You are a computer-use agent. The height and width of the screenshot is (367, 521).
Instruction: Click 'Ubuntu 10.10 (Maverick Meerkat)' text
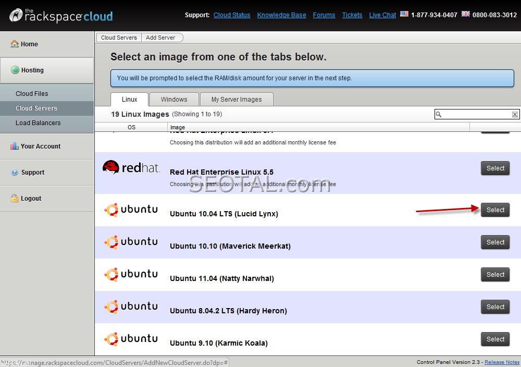(x=230, y=246)
